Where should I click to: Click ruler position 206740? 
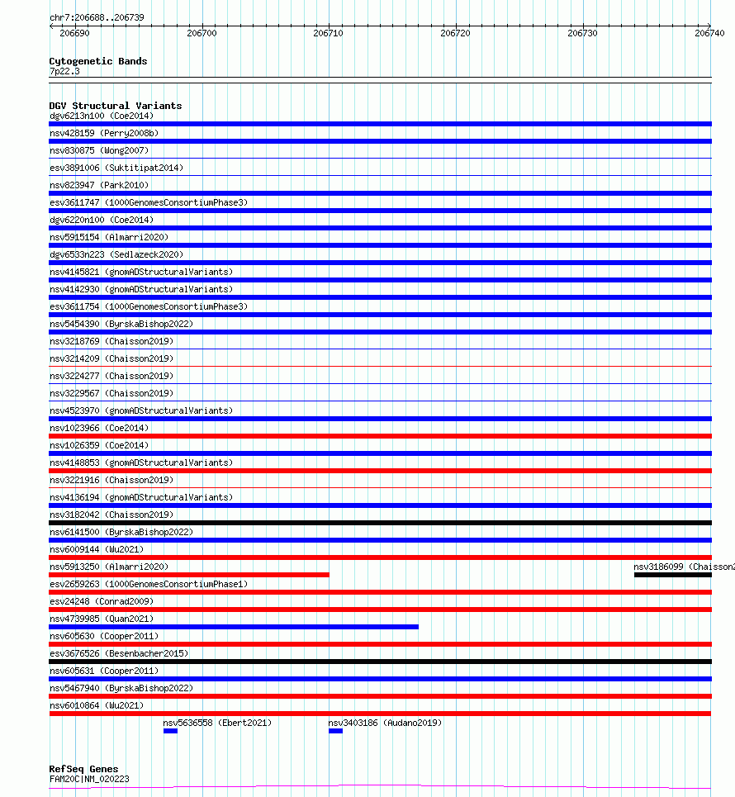709,33
